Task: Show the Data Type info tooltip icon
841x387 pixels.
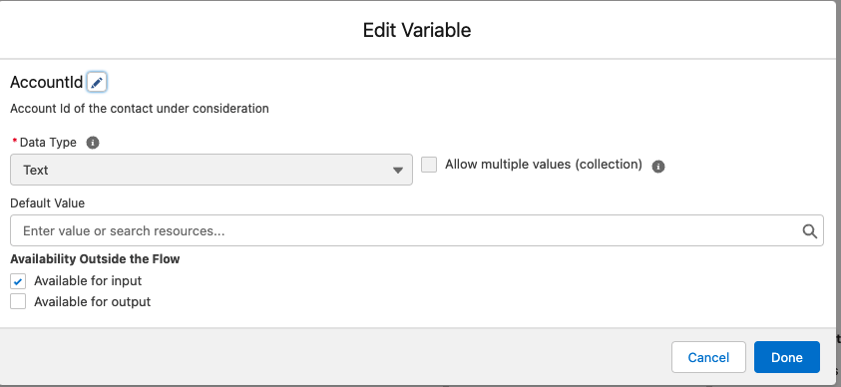Action: click(93, 143)
